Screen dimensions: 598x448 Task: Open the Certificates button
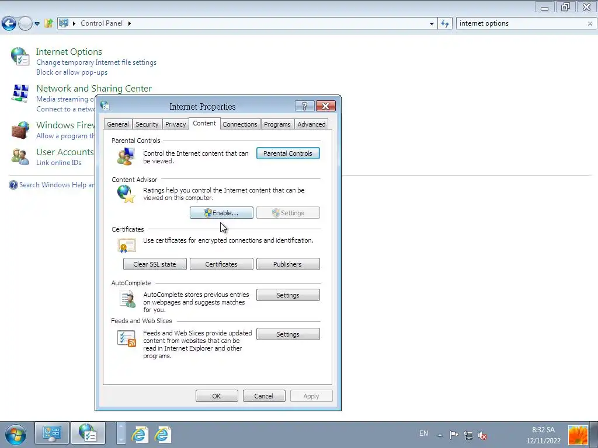click(x=221, y=264)
